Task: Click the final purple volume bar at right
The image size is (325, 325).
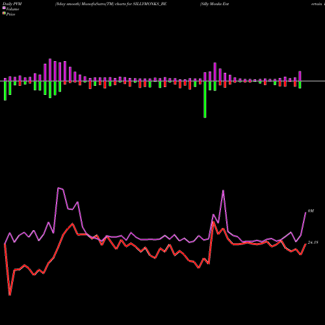Action: pos(300,76)
